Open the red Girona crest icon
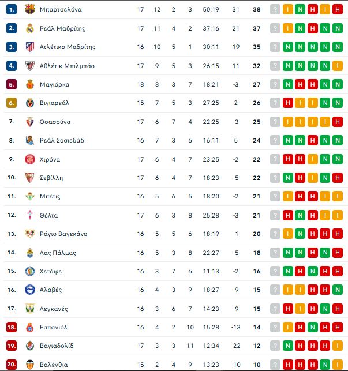348x371 pixels. 30,159
